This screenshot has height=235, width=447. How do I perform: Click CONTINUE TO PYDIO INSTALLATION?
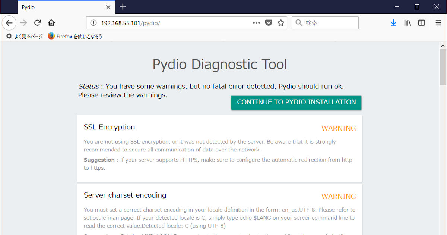(296, 102)
